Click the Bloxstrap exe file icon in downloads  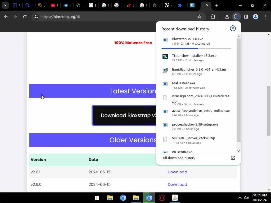[x=165, y=40]
